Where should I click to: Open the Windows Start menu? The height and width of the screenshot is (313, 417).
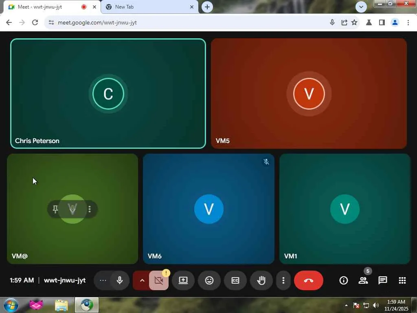(x=11, y=305)
